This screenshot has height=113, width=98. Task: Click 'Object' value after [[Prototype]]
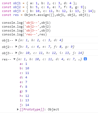click(x=54, y=109)
